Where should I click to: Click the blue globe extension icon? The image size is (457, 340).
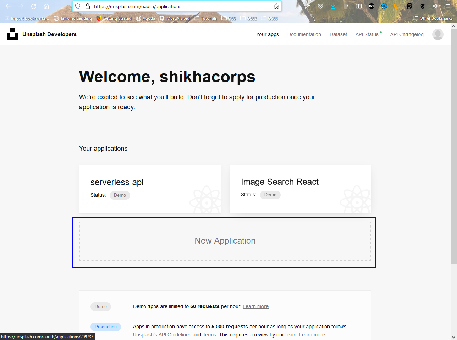pos(384,6)
